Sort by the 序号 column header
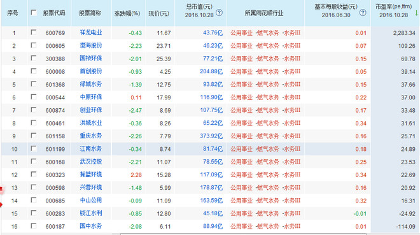 pos(13,13)
